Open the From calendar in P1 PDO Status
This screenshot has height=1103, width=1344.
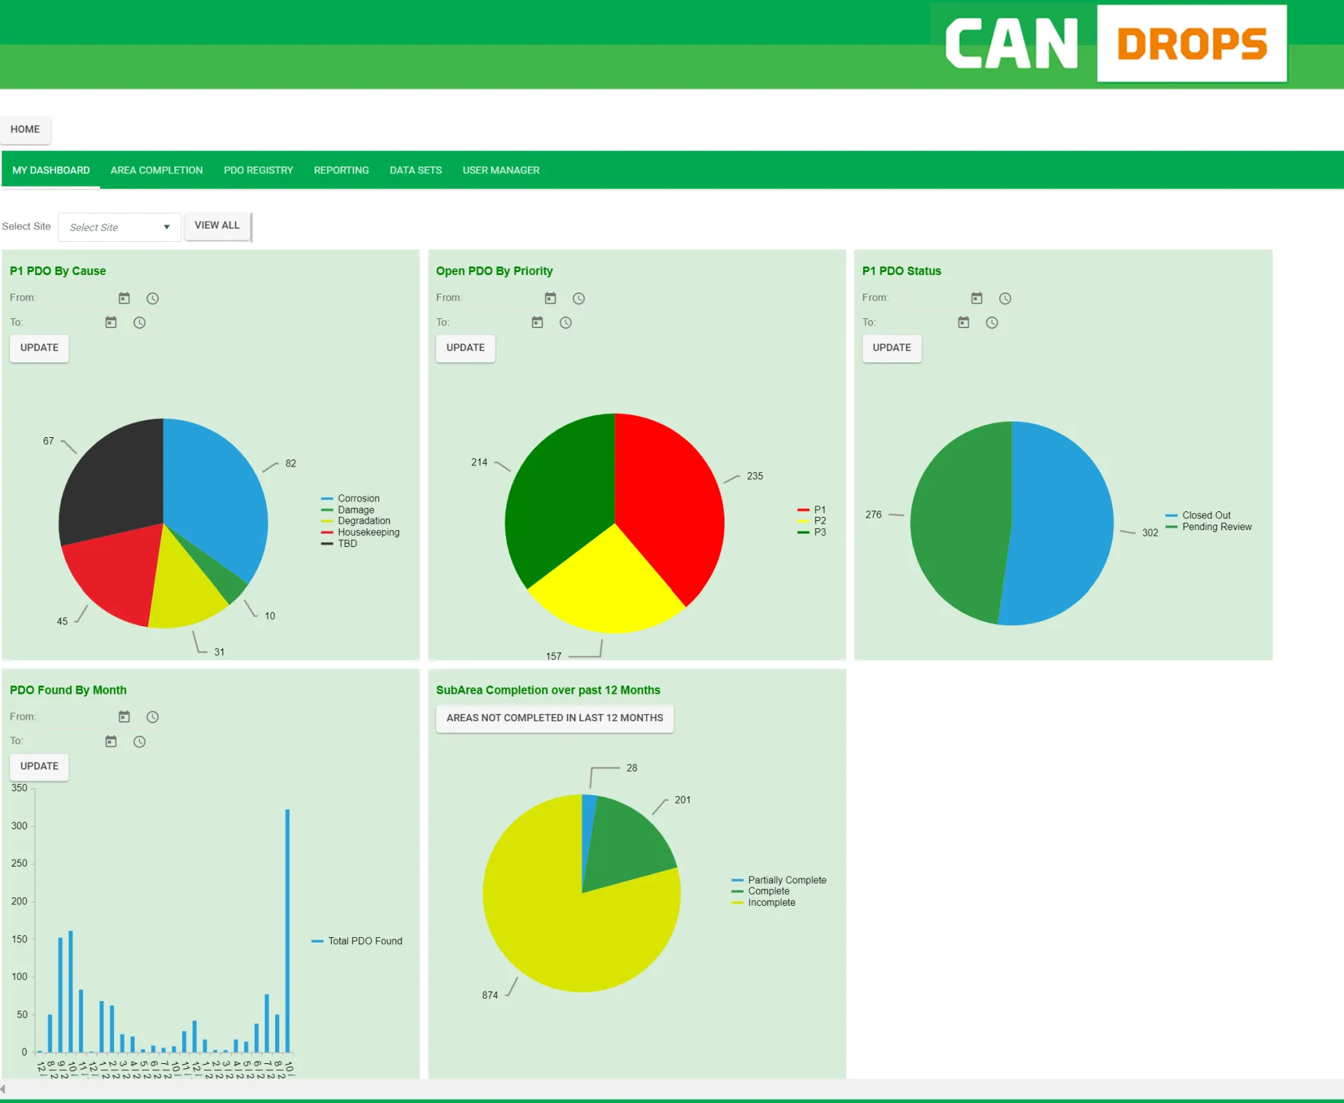click(x=976, y=298)
